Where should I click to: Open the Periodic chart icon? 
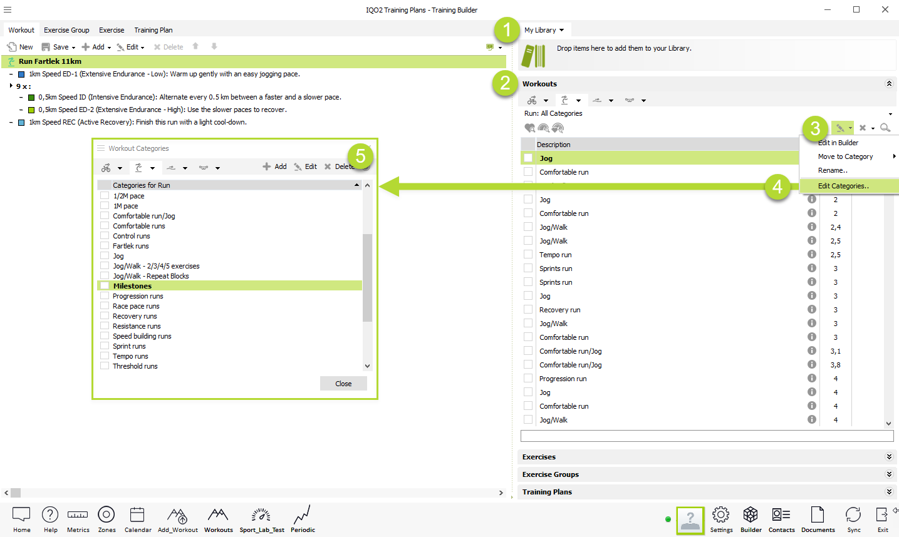click(x=302, y=515)
